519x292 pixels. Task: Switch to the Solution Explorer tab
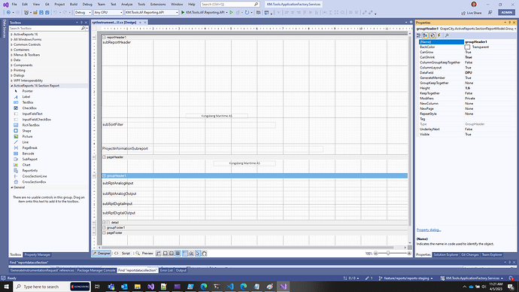click(x=445, y=254)
